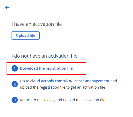The height and width of the screenshot is (117, 133).
Task: Click 'license-management' part of the URL
Action: tap(91, 81)
